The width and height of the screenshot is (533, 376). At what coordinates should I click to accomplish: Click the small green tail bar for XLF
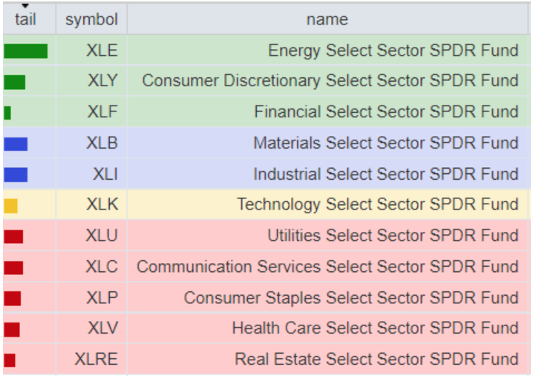point(7,113)
